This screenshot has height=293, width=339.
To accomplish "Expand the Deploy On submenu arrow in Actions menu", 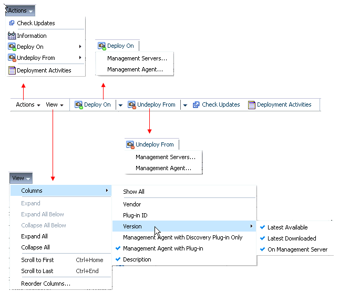I will pos(80,46).
